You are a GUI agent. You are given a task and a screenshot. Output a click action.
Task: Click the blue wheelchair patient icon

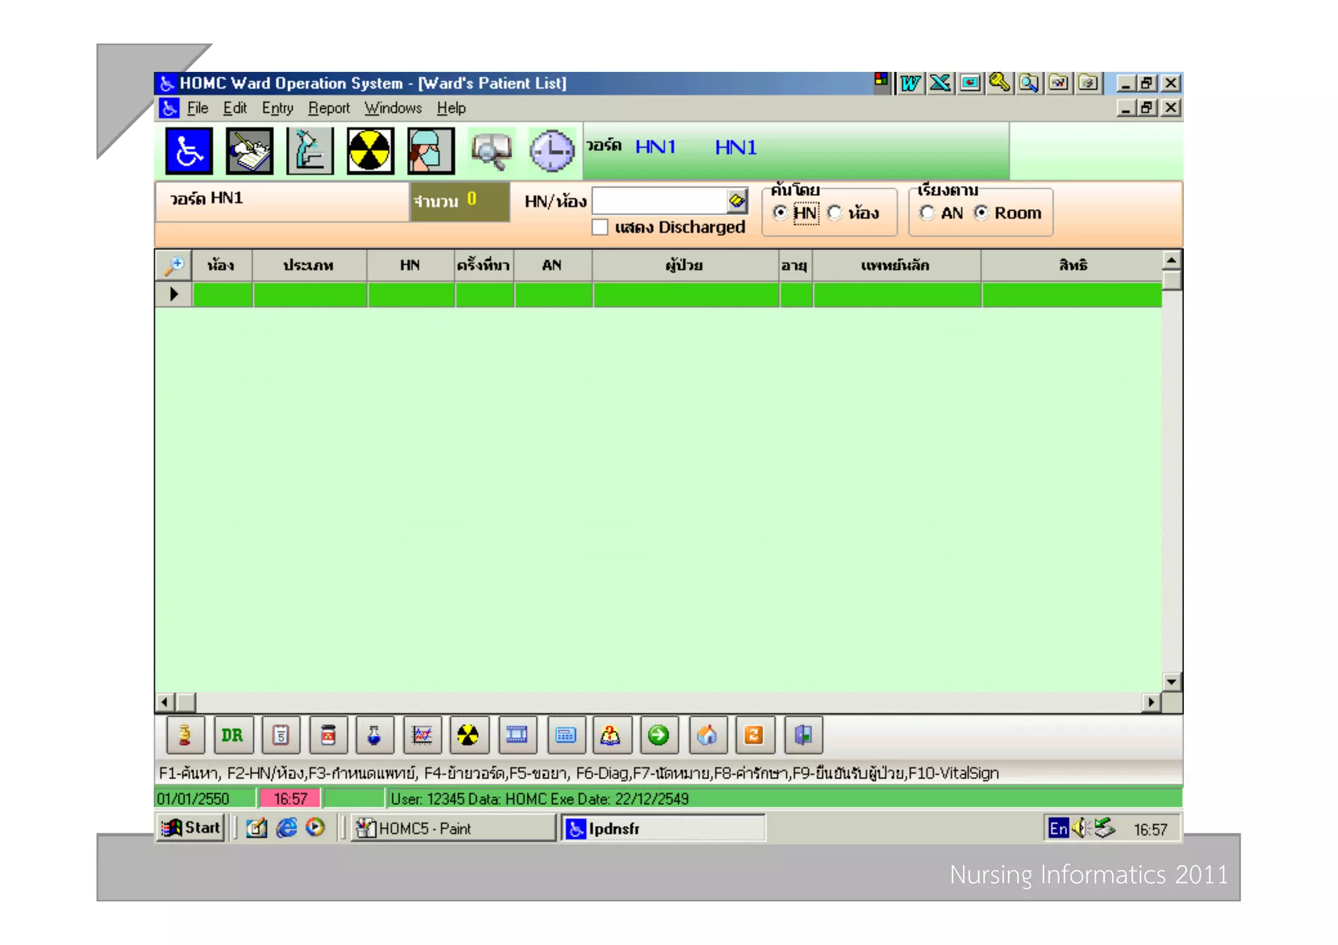(189, 152)
